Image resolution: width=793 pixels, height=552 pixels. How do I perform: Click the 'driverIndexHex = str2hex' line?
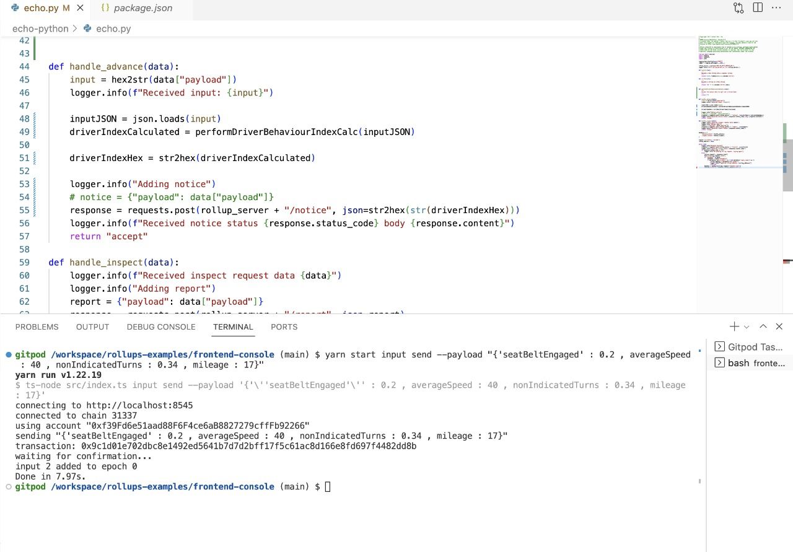point(192,158)
